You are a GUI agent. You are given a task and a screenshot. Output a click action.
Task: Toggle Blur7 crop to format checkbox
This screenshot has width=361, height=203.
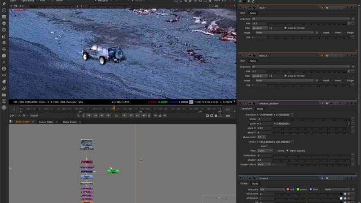pyautogui.click(x=285, y=28)
